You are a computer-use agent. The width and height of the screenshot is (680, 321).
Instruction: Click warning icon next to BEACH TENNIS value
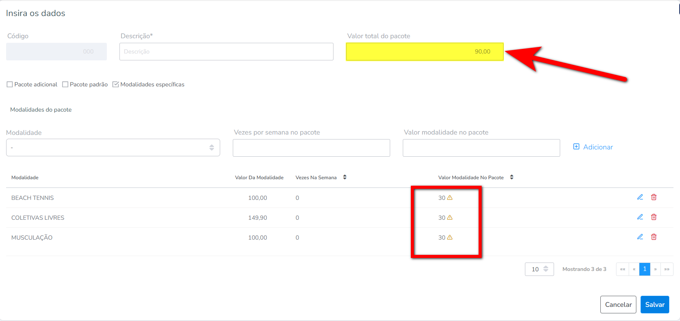450,198
